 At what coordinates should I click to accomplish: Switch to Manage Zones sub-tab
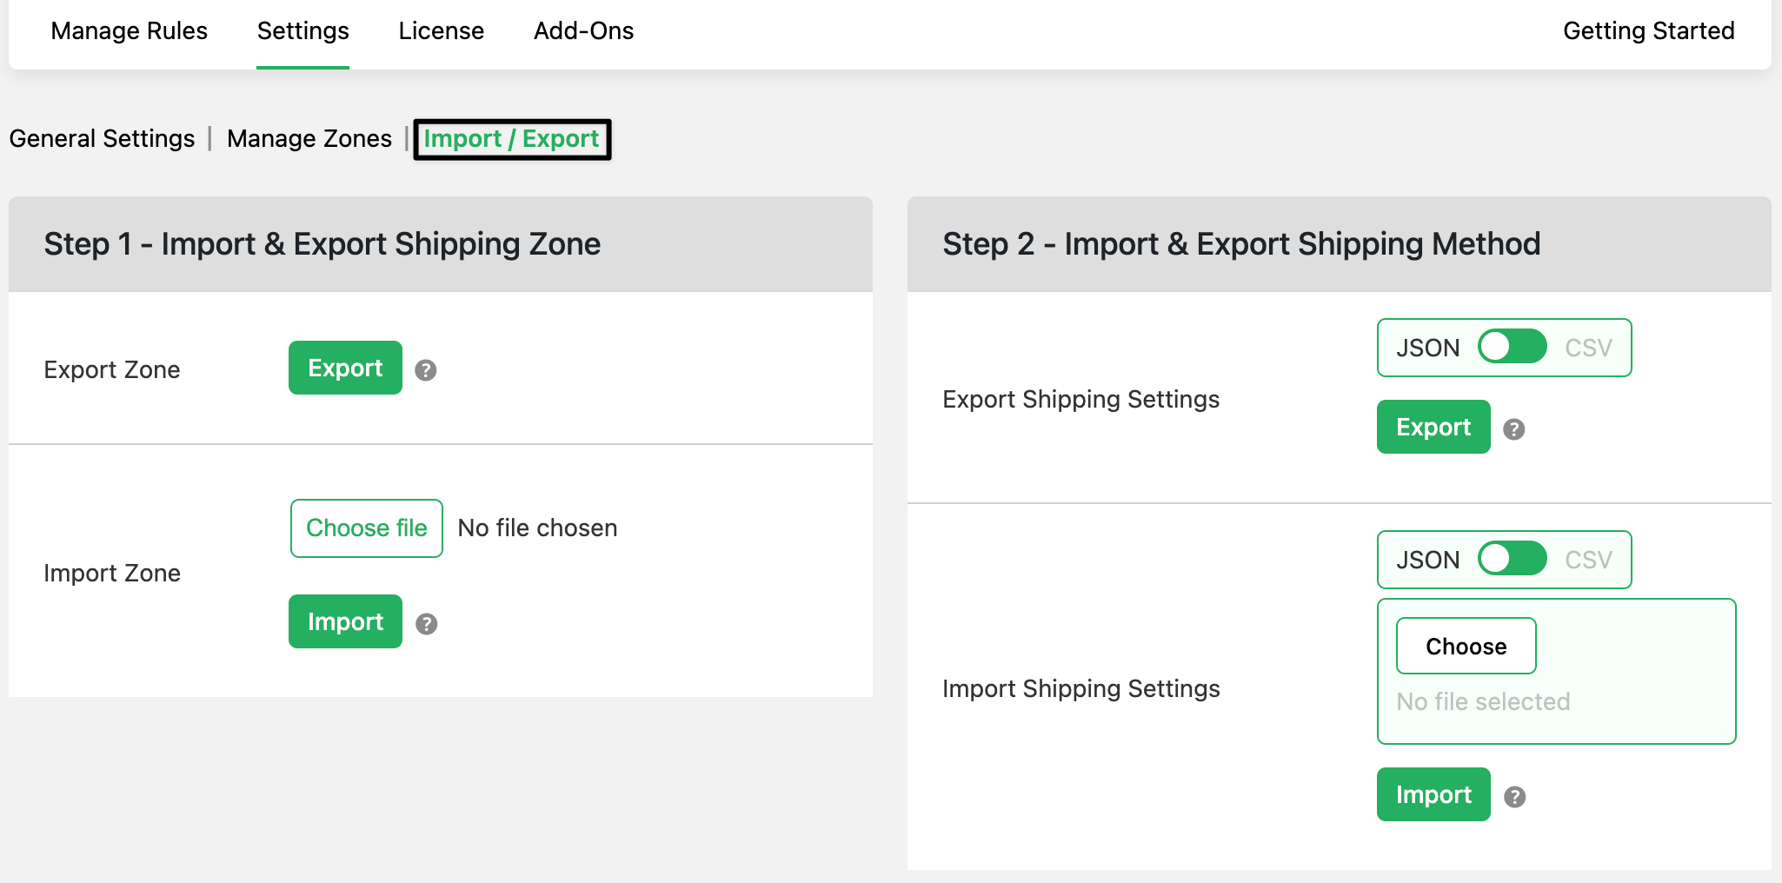(309, 139)
